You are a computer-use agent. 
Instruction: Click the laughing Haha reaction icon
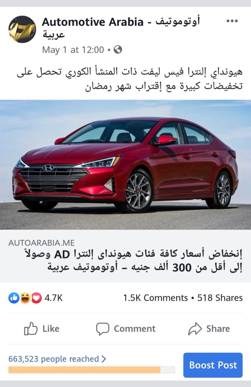pyautogui.click(x=25, y=298)
